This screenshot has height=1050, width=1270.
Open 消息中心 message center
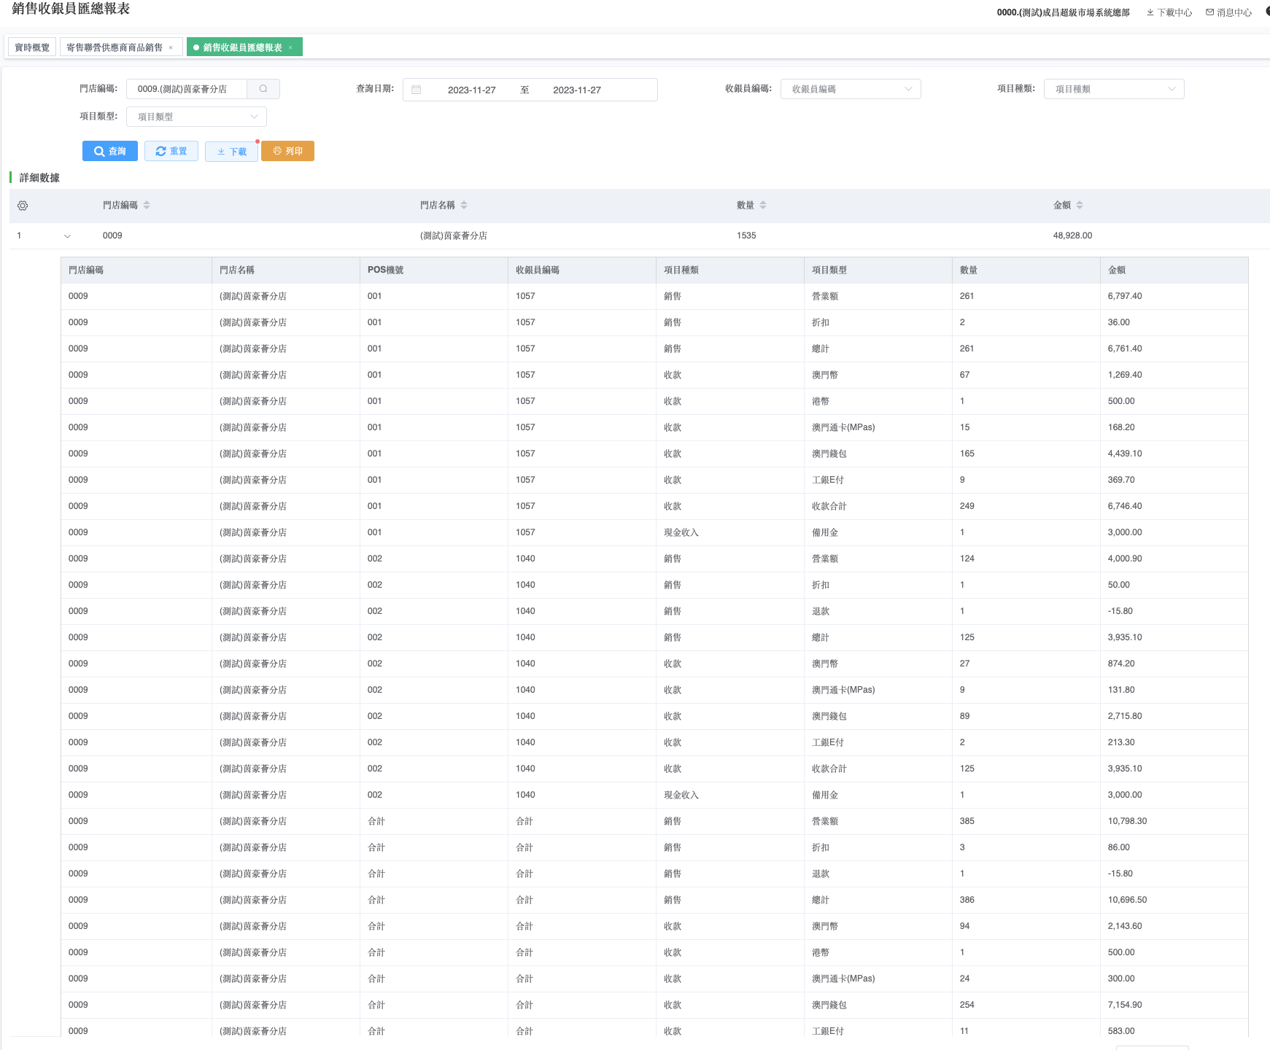tap(1229, 12)
